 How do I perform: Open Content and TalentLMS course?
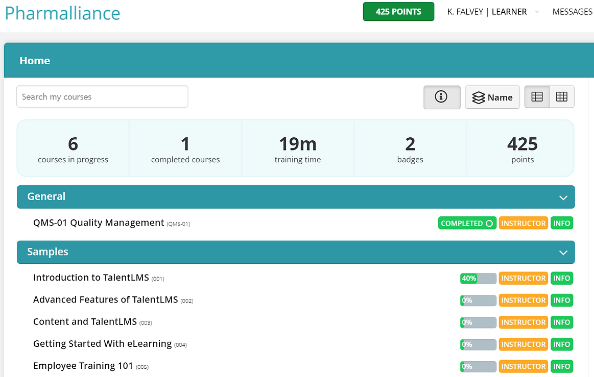pos(85,321)
